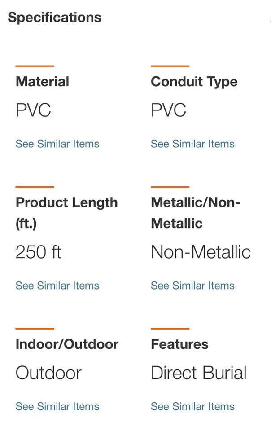Click the Conduit Type specification label
This screenshot has height=431, width=271.
pos(194,82)
